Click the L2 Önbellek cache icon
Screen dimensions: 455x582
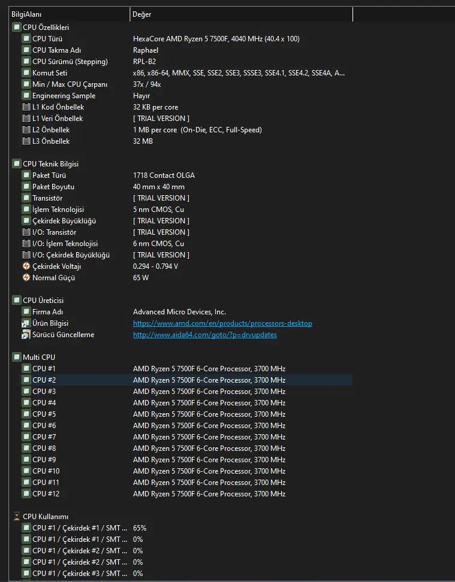(x=26, y=129)
